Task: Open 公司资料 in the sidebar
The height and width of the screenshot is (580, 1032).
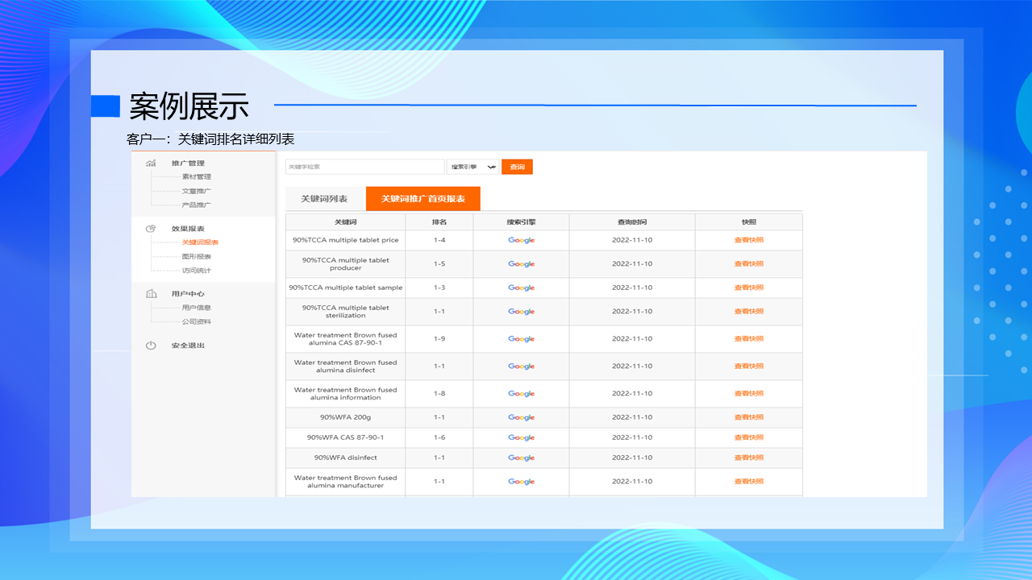Action: pos(196,321)
